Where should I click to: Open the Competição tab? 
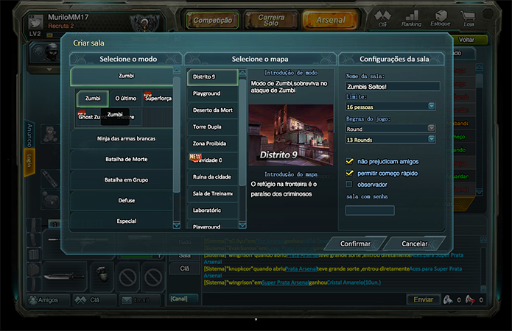213,20
